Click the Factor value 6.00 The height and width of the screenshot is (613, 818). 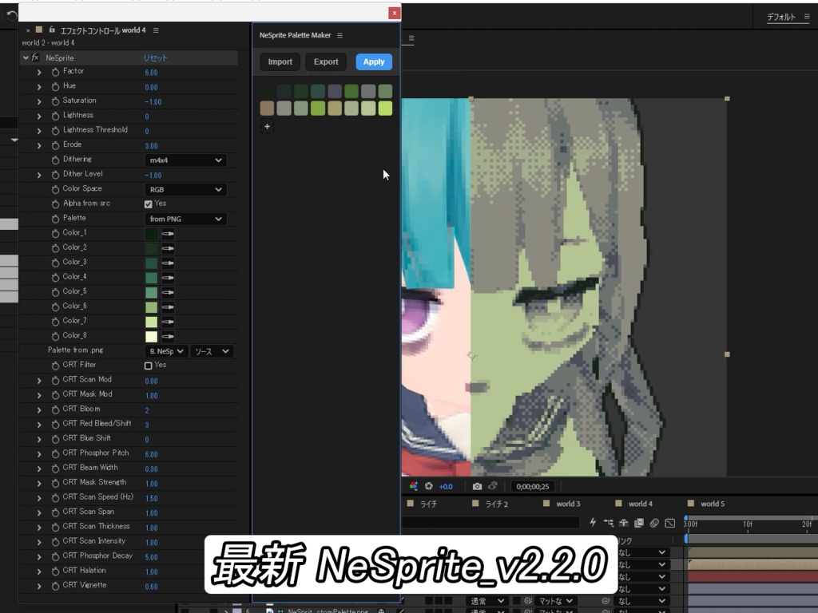[151, 73]
